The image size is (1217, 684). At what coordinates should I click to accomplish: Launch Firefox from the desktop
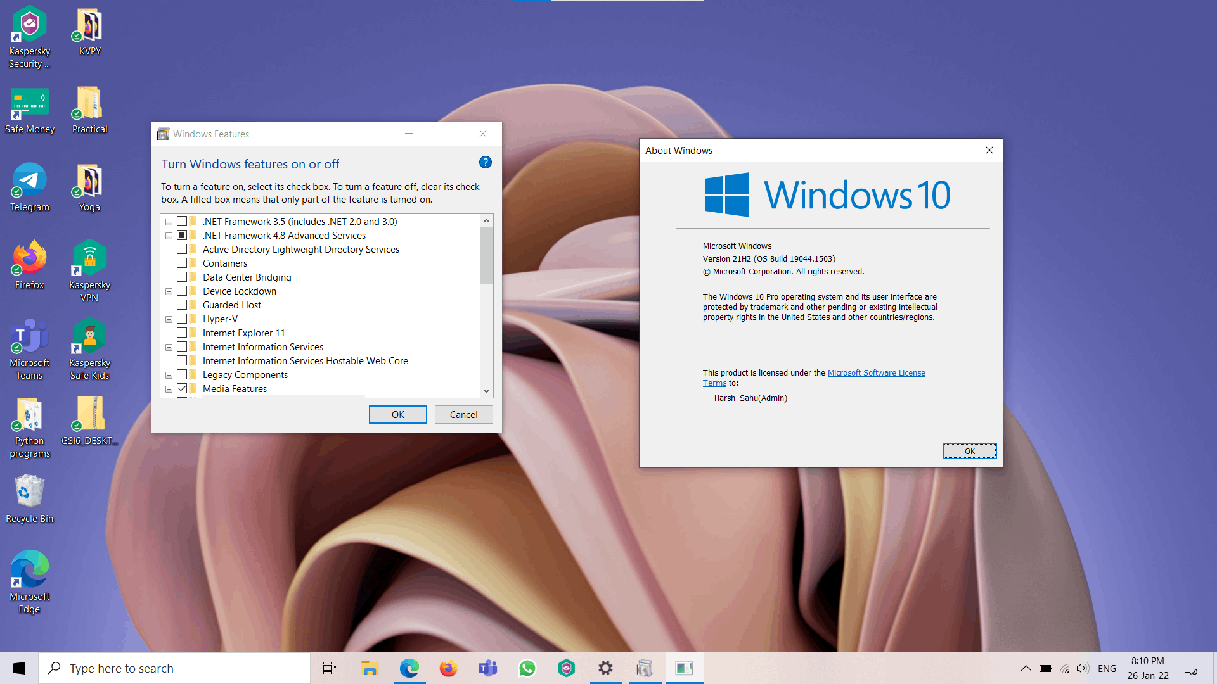coord(29,265)
